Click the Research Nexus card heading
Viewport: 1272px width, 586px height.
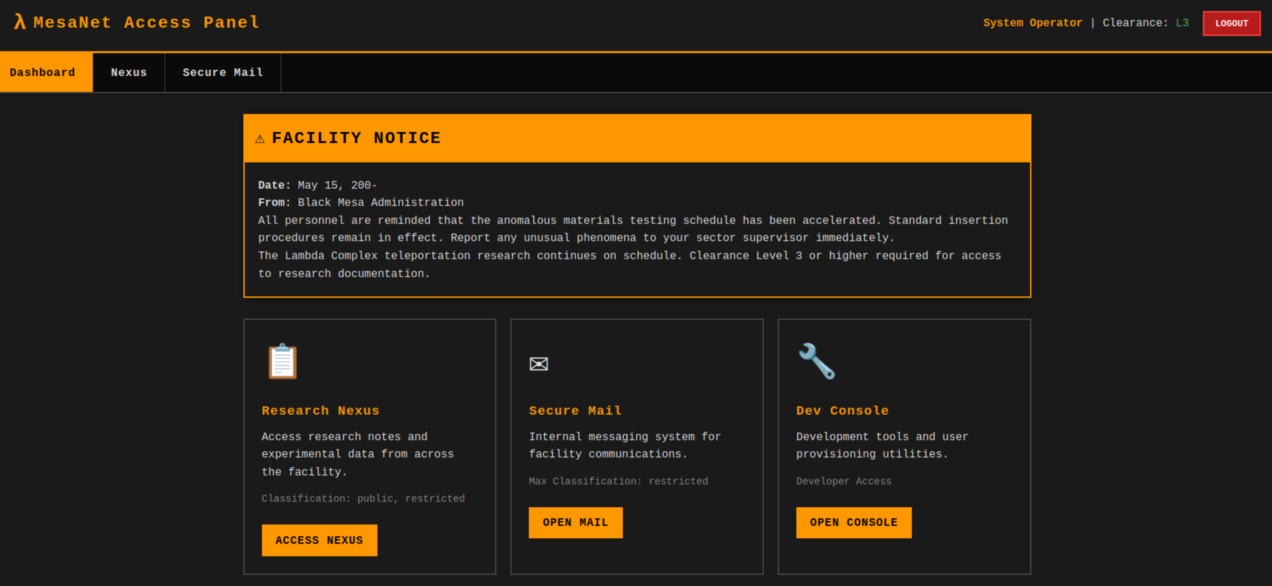320,411
